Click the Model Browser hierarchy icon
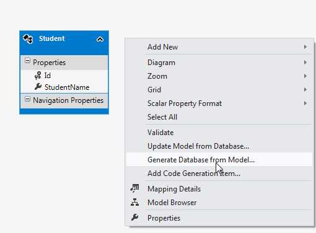Viewport: 316px width, 233px height. point(134,202)
